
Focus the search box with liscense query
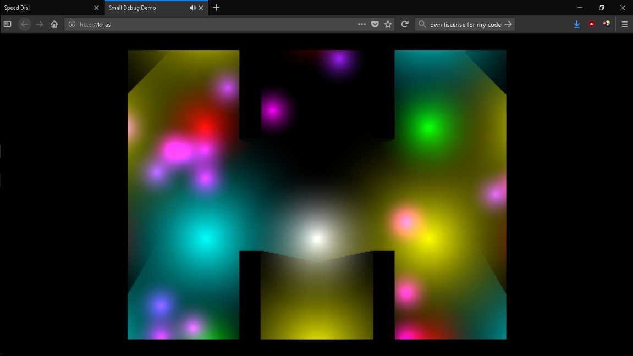click(465, 24)
